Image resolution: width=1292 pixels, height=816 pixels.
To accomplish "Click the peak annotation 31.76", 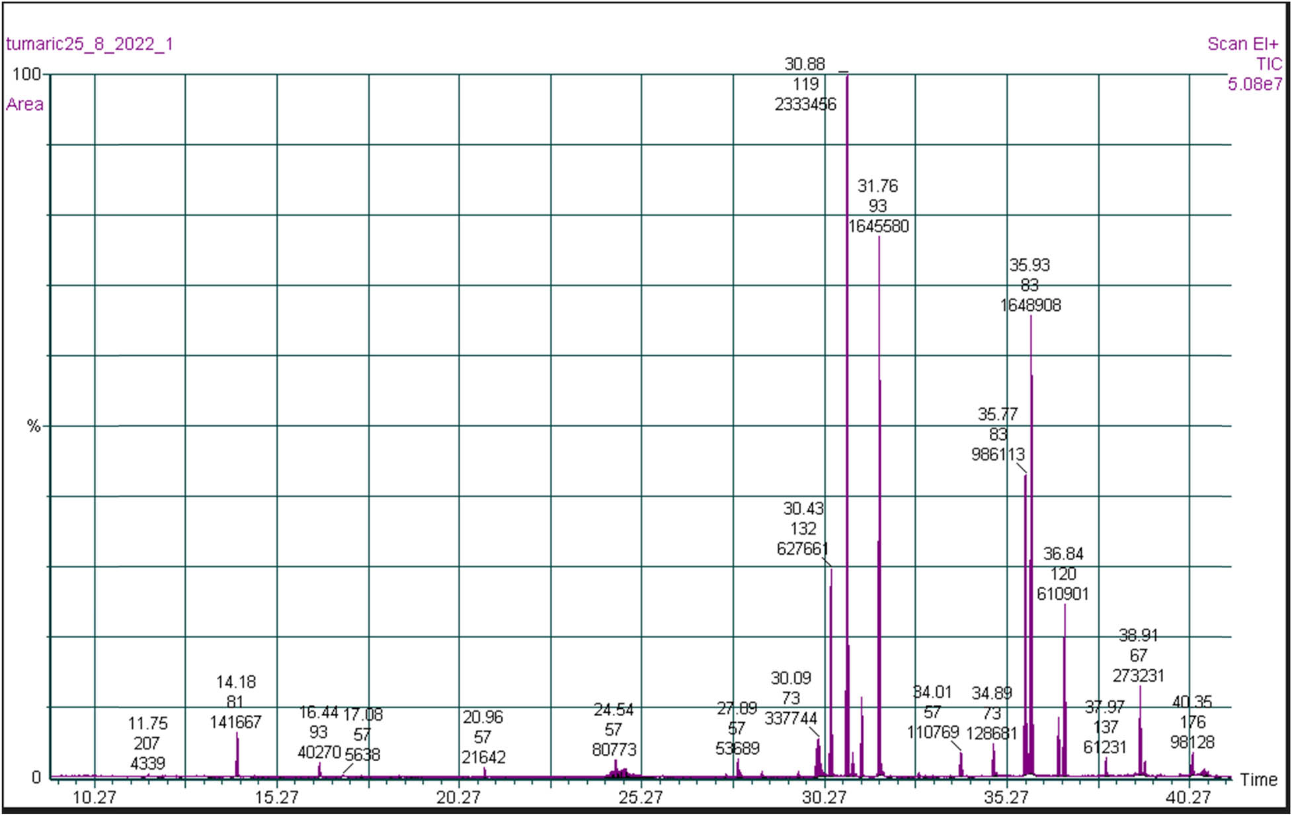I will tap(877, 186).
